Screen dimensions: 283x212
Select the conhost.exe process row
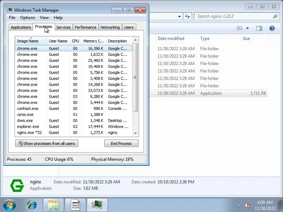tap(74, 108)
